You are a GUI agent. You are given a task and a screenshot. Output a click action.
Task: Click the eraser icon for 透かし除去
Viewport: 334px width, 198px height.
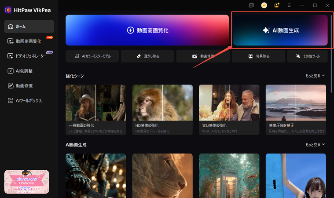coord(139,56)
